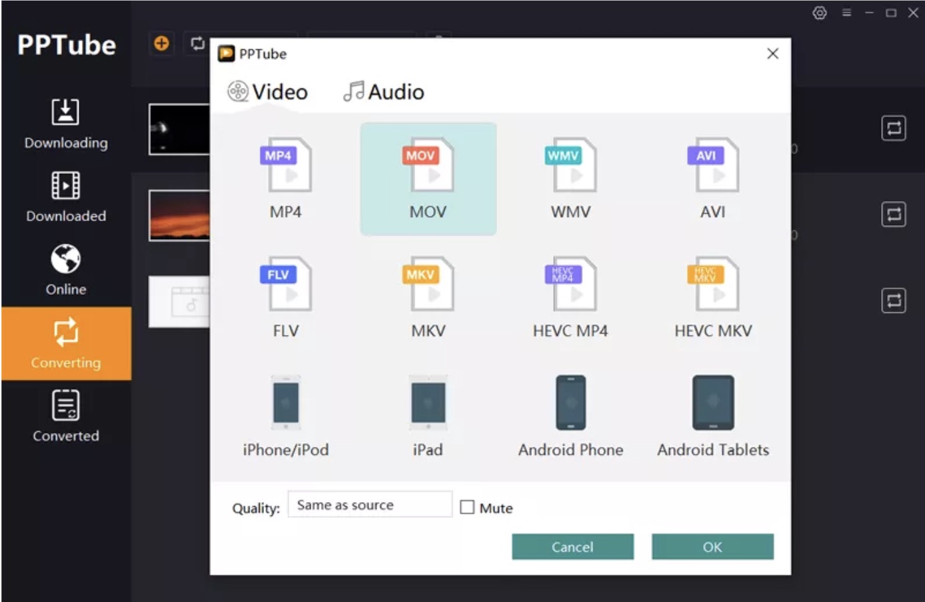Click convert icon for the sunset video row
This screenshot has width=925, height=602.
point(894,214)
